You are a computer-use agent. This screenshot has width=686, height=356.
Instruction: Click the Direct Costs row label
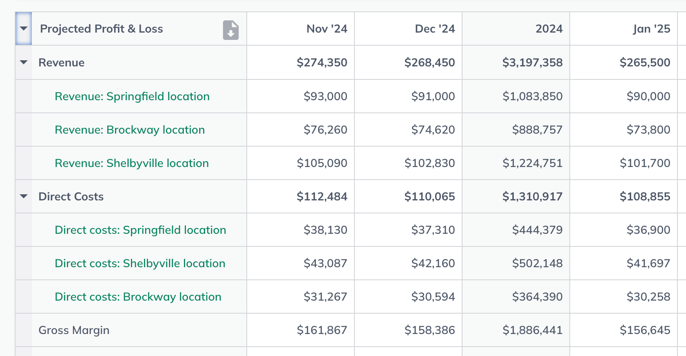(71, 196)
